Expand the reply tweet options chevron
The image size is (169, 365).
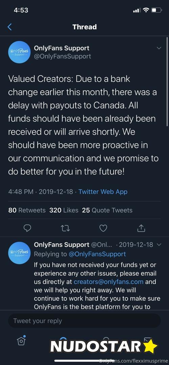[x=159, y=245]
